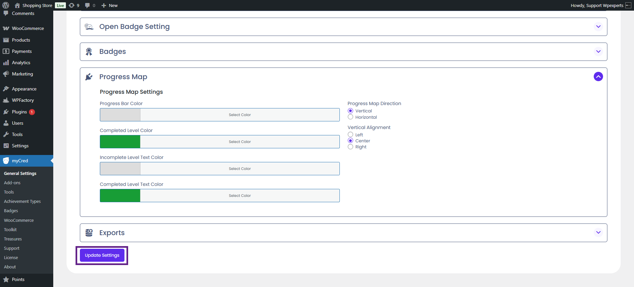Click the Points star icon
This screenshot has height=287, width=634.
click(x=6, y=279)
